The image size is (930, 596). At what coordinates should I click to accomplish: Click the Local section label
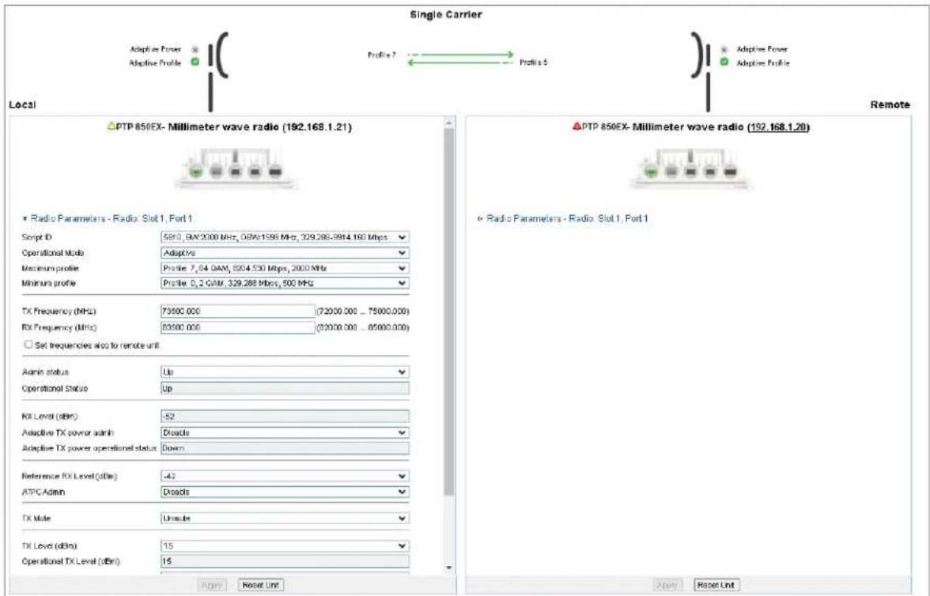[x=22, y=105]
